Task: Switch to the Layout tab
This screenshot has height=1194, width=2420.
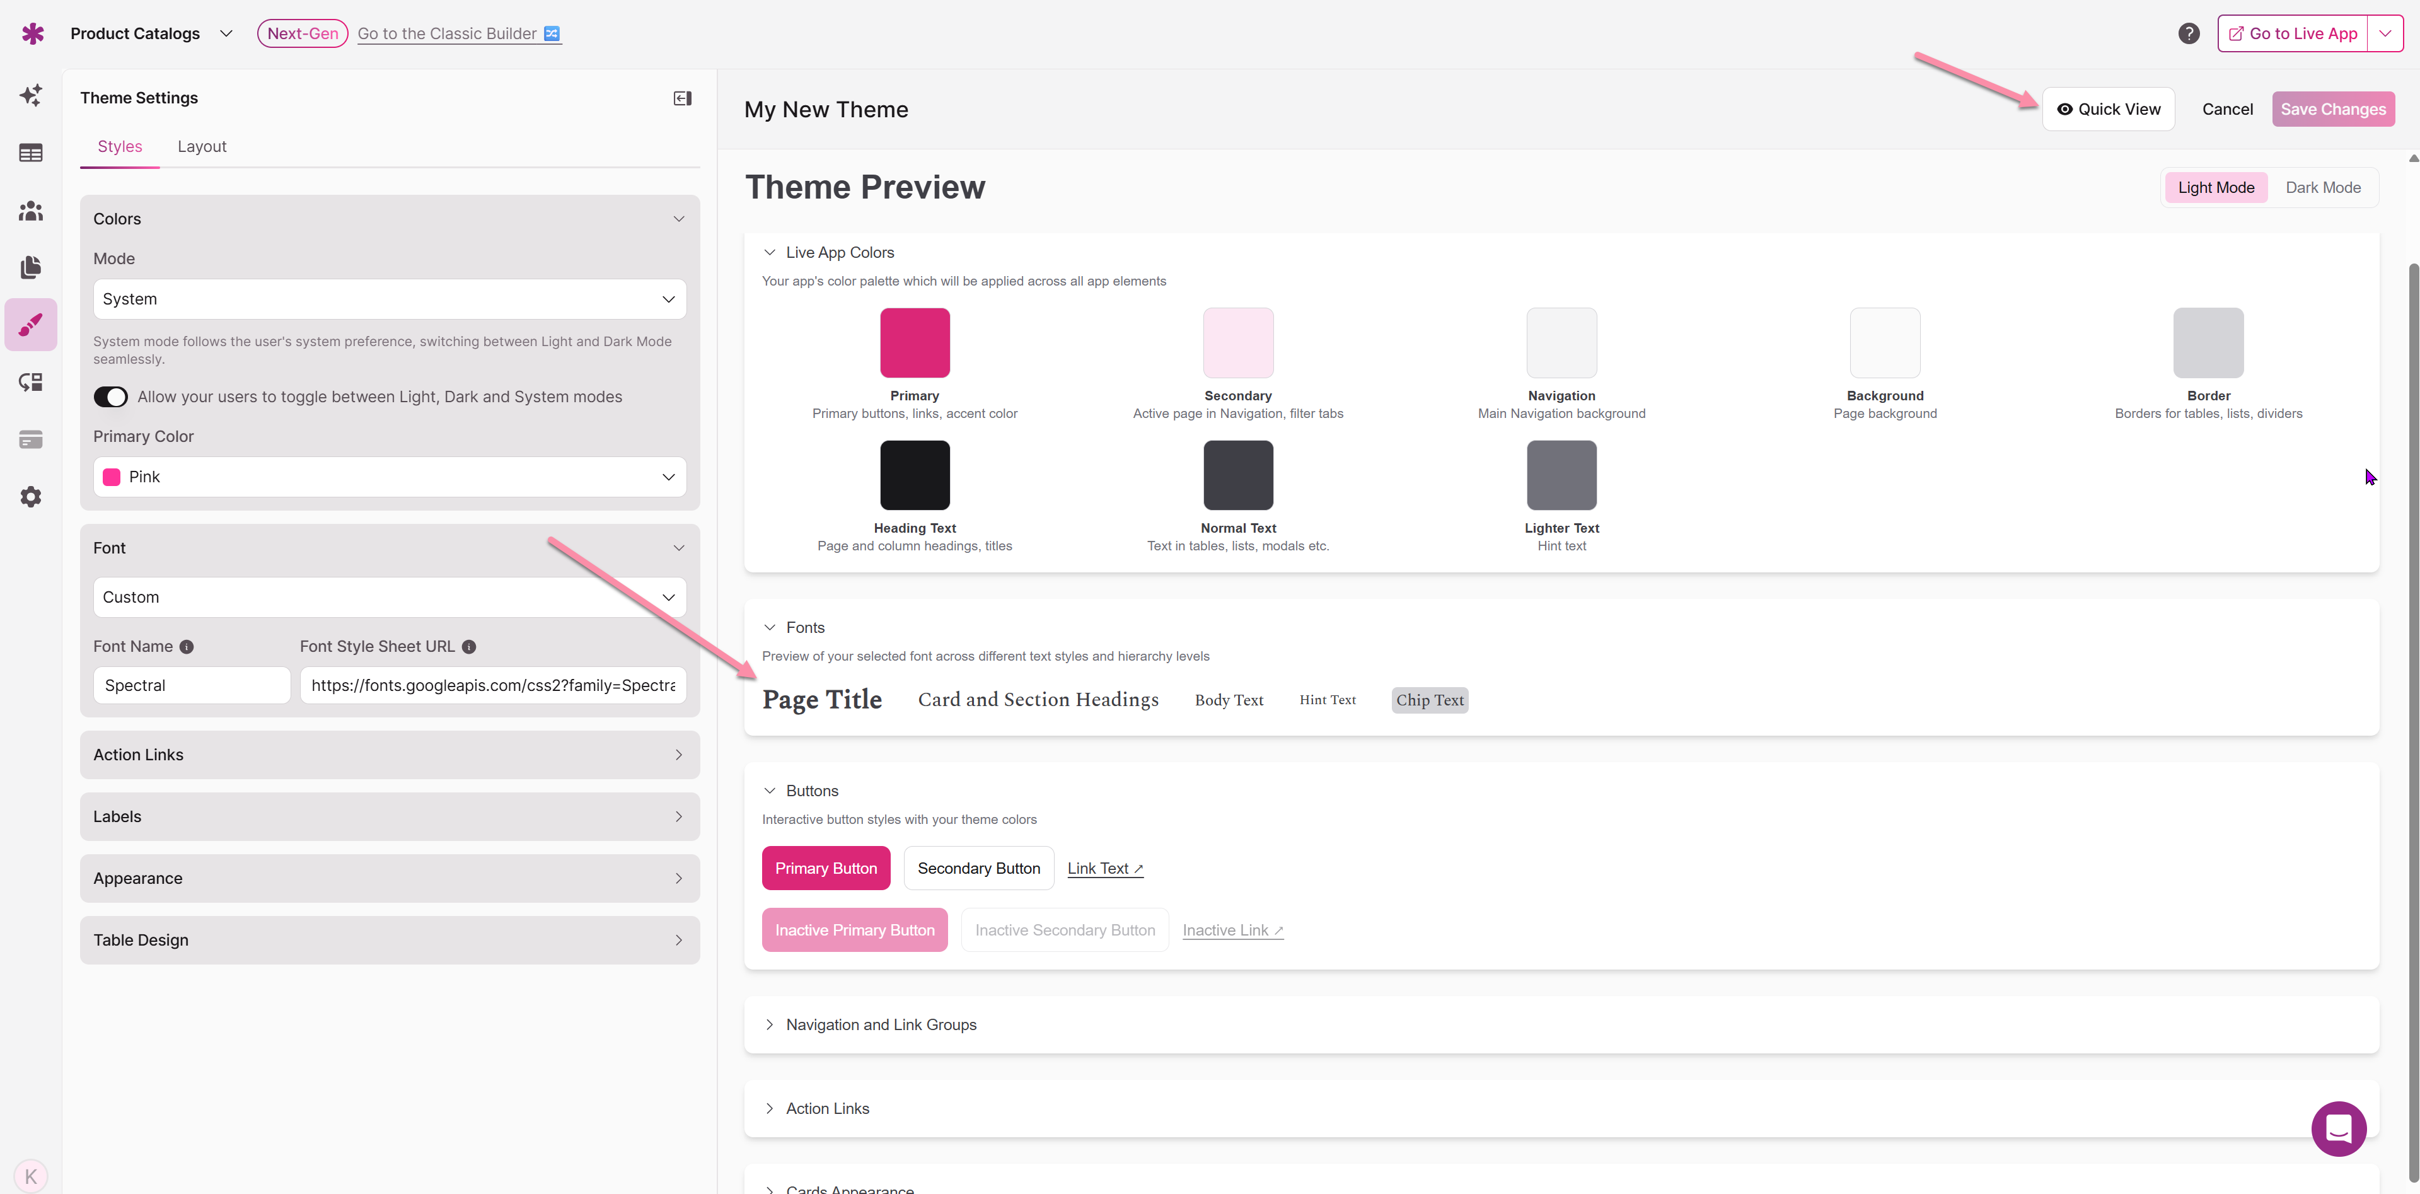Action: coord(202,146)
